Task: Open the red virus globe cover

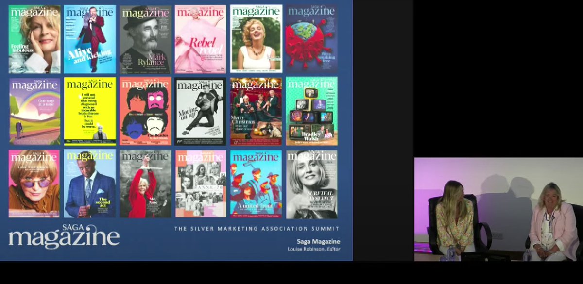Action: click(x=311, y=39)
